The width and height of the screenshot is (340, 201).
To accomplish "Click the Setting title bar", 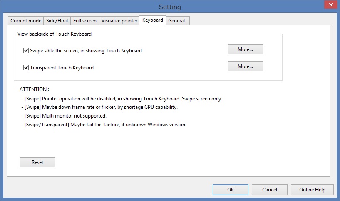I will click(x=170, y=7).
